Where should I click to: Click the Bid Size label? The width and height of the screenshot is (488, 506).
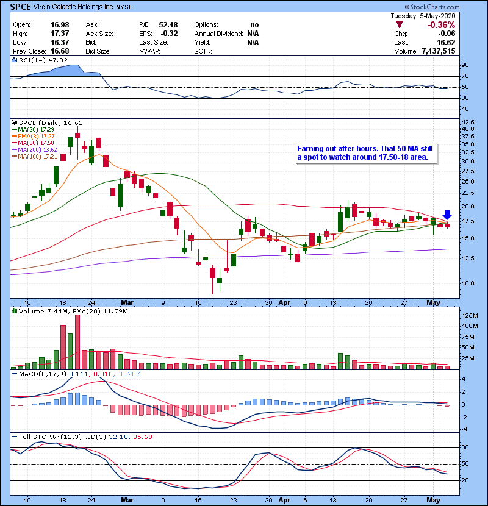click(98, 51)
